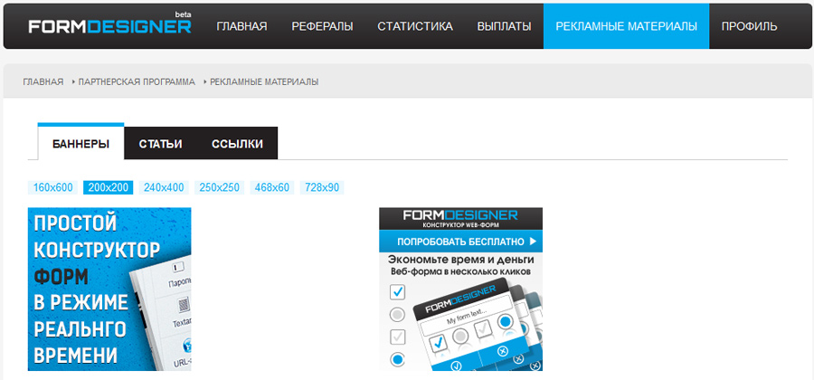Select Рекламные материалы in the navbar

(x=626, y=26)
